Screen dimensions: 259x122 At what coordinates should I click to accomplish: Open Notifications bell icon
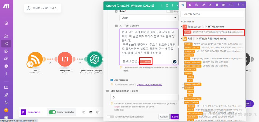pos(6,103)
